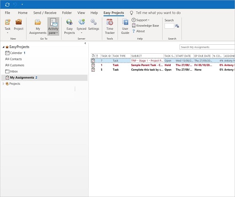The width and height of the screenshot is (235, 197).
Task: Open the File menu
Action: pyautogui.click(x=8, y=13)
